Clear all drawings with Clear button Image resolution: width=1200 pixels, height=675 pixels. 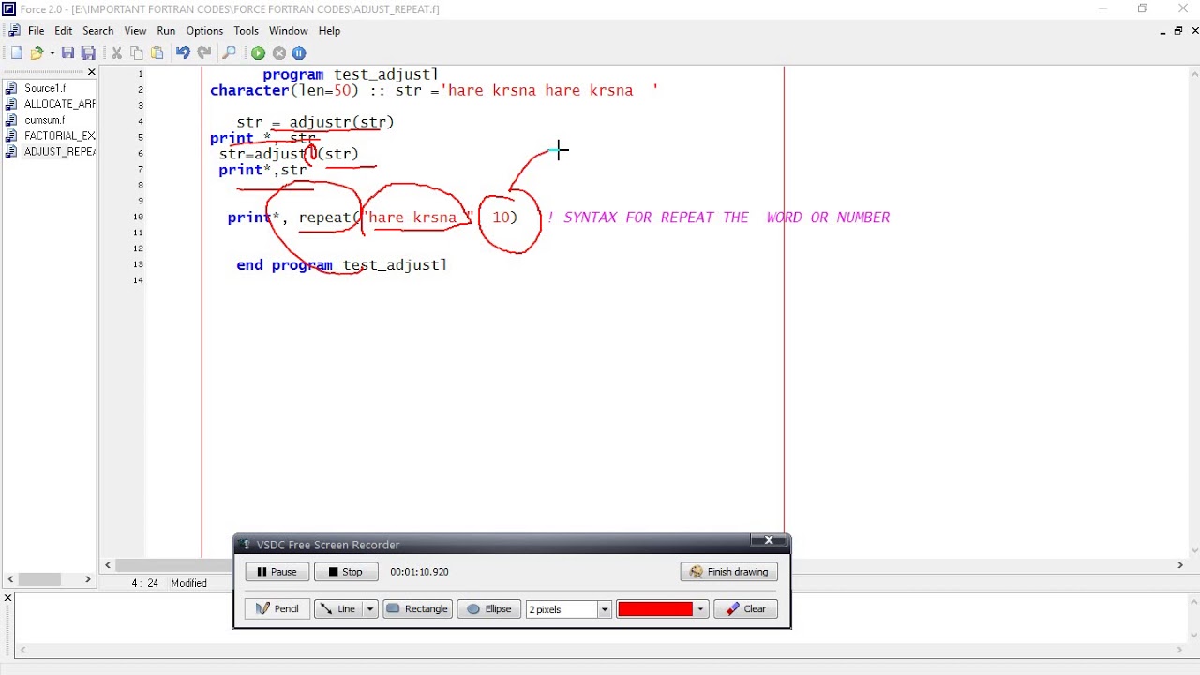tap(746, 609)
